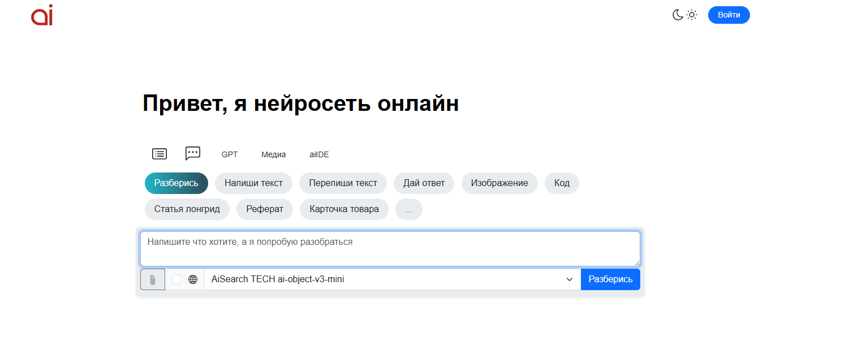Open the list view icon tab
849x345 pixels.
click(x=160, y=154)
